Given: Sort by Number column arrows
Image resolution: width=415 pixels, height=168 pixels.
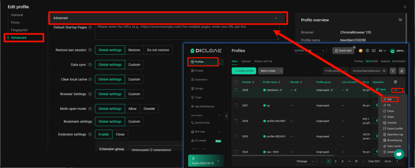Looking at the screenshot, I should [x=253, y=82].
